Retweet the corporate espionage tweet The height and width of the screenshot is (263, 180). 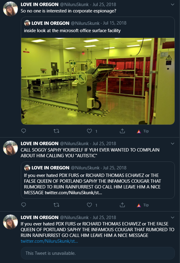click(57, 131)
